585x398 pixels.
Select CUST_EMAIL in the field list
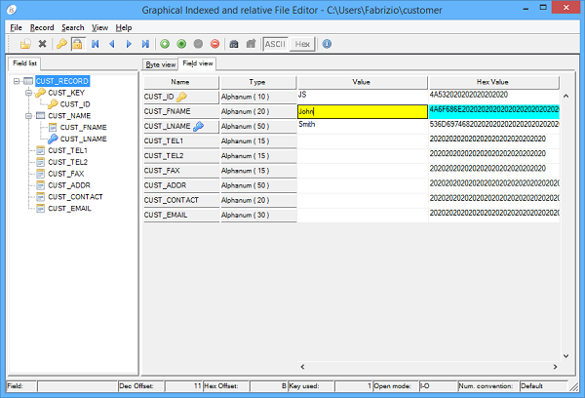coord(69,208)
